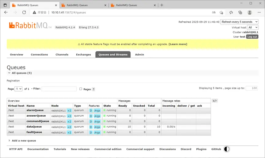Toggle the dark/light theme icon
Screen dimensions: 265x158
point(227,149)
